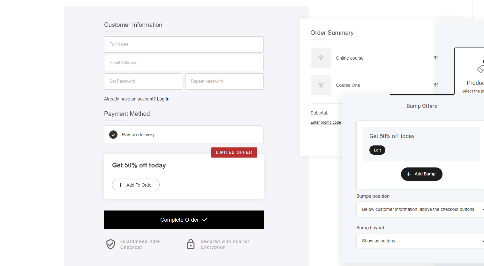Click the Repeat password field
This screenshot has width=484, height=266.
point(224,81)
